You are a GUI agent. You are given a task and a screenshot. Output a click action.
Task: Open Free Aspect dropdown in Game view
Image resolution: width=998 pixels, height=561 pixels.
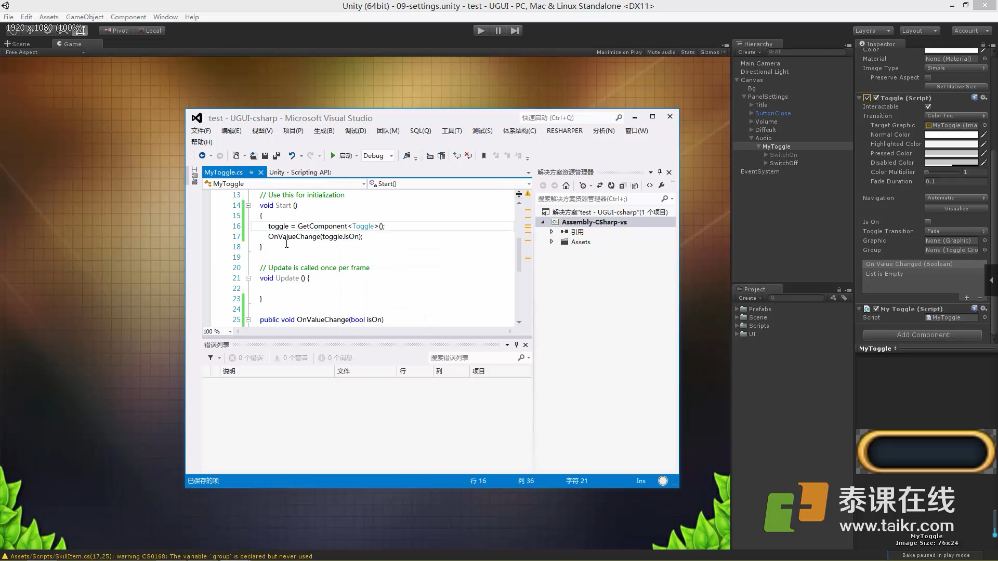click(x=44, y=52)
